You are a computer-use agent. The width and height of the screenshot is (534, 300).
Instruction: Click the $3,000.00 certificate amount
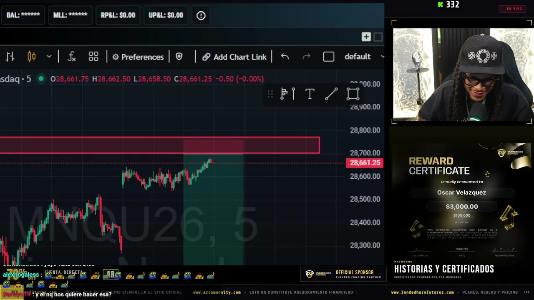tap(462, 207)
